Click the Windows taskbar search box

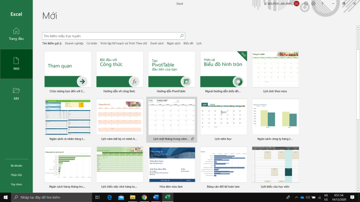[x=51, y=197]
